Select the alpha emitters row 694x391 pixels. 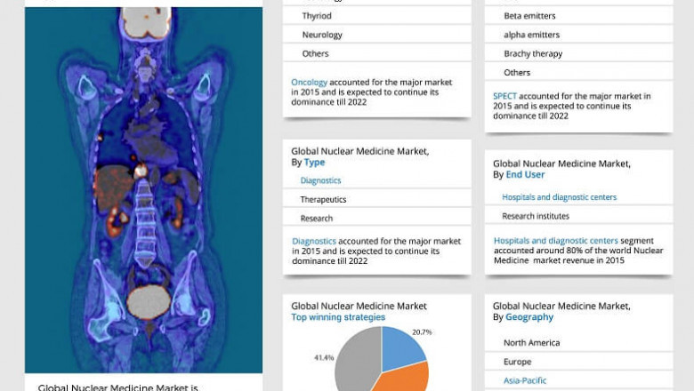[x=578, y=35]
